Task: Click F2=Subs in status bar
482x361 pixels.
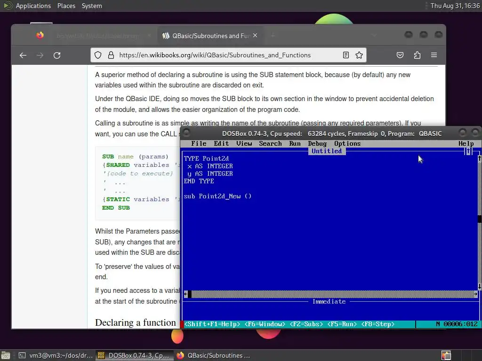Action: pyautogui.click(x=306, y=324)
